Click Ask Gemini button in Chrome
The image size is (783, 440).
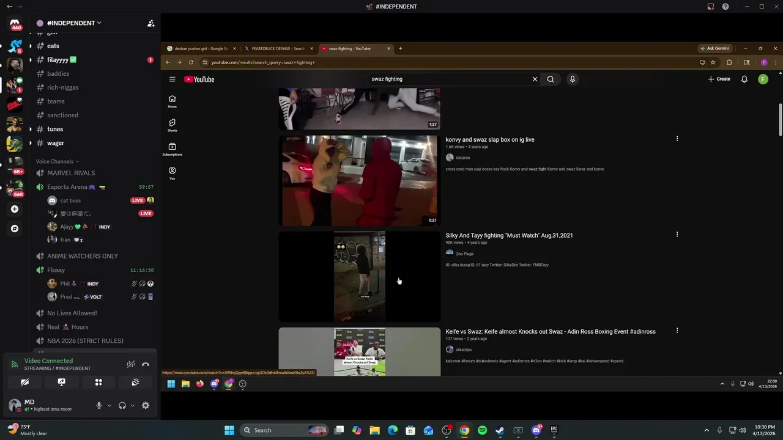point(714,48)
